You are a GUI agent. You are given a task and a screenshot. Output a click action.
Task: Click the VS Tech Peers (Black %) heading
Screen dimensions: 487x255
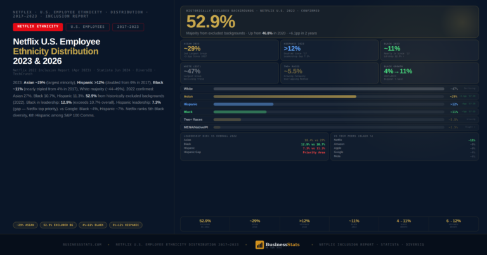[353, 136]
